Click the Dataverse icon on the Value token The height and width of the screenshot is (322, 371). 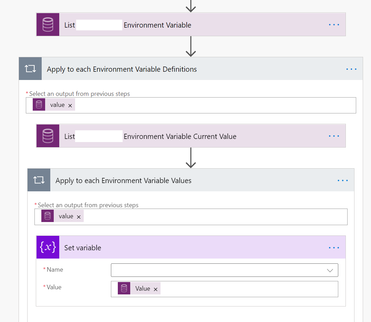[x=124, y=289]
